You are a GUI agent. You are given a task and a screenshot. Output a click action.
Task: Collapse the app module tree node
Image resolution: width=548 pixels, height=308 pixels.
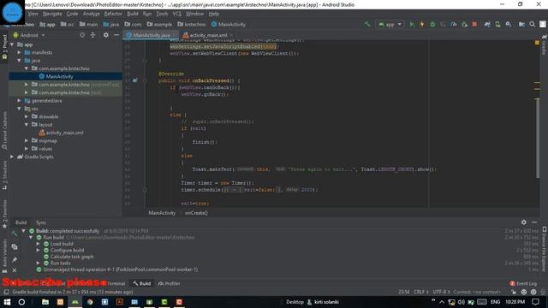point(13,44)
